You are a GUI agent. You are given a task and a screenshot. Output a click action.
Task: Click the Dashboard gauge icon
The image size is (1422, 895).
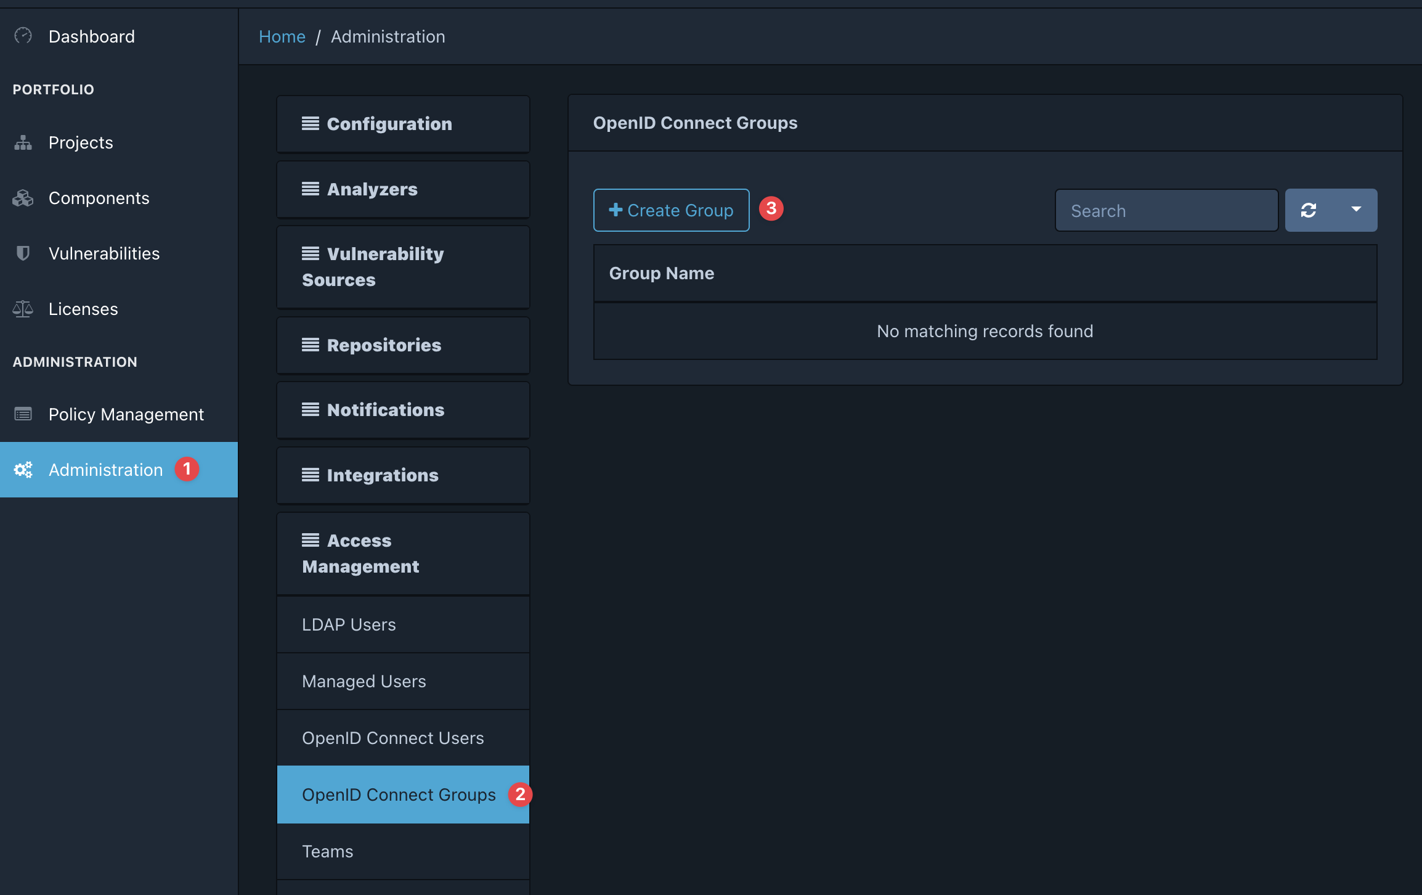click(x=23, y=36)
